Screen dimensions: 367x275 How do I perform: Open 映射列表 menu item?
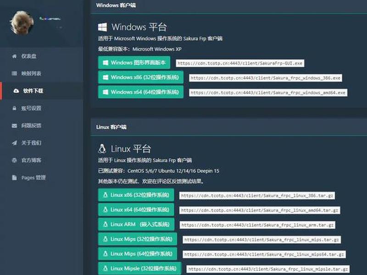click(x=42, y=73)
